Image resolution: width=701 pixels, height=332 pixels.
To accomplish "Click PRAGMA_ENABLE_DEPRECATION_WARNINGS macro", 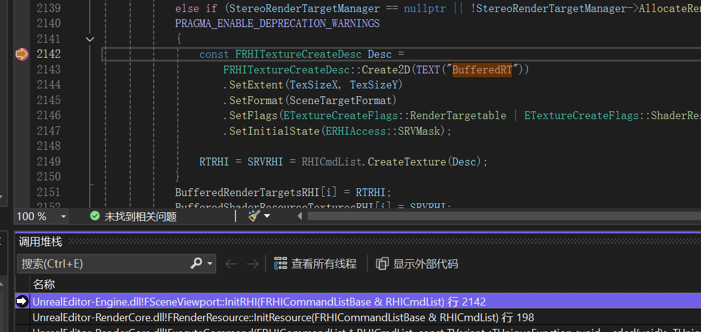I will tap(277, 23).
